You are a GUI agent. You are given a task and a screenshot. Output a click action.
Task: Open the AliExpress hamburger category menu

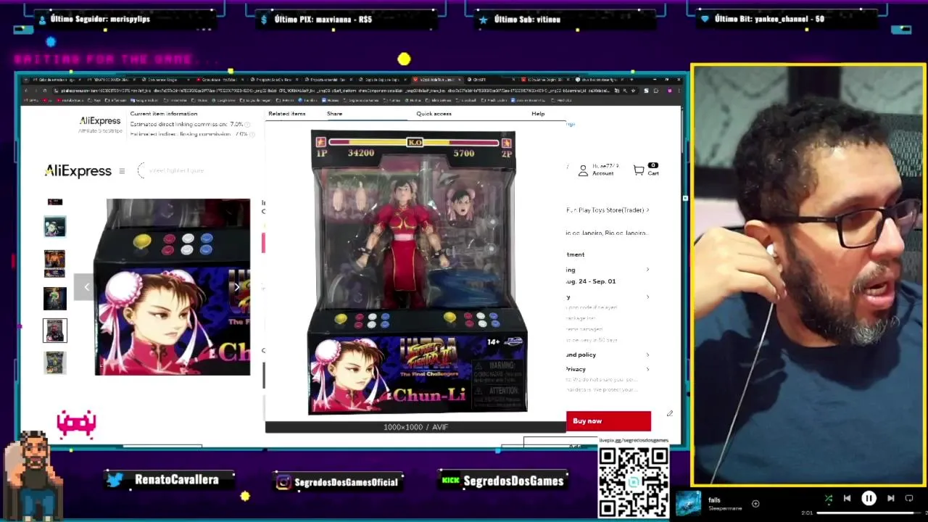pos(122,171)
